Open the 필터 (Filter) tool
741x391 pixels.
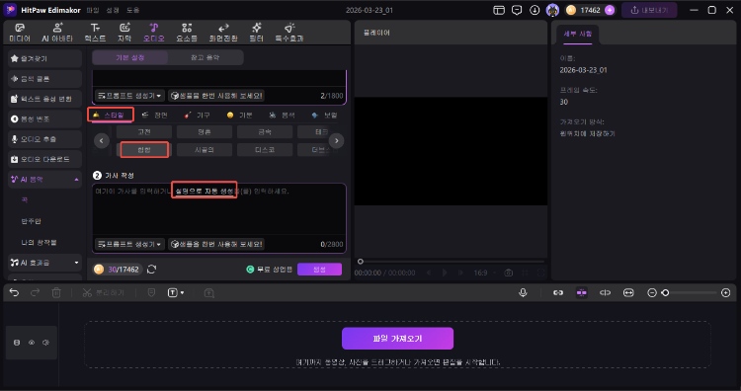coord(257,33)
